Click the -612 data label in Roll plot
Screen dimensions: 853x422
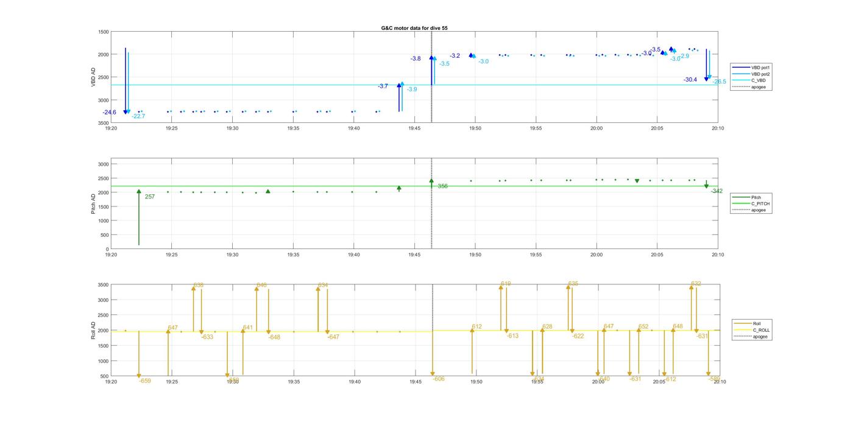670,379
